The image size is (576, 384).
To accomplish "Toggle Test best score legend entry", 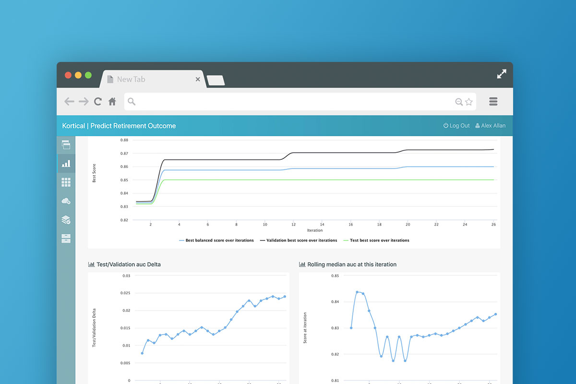I will coord(376,240).
